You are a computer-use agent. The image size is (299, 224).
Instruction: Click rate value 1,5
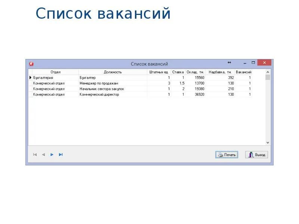coord(182,83)
